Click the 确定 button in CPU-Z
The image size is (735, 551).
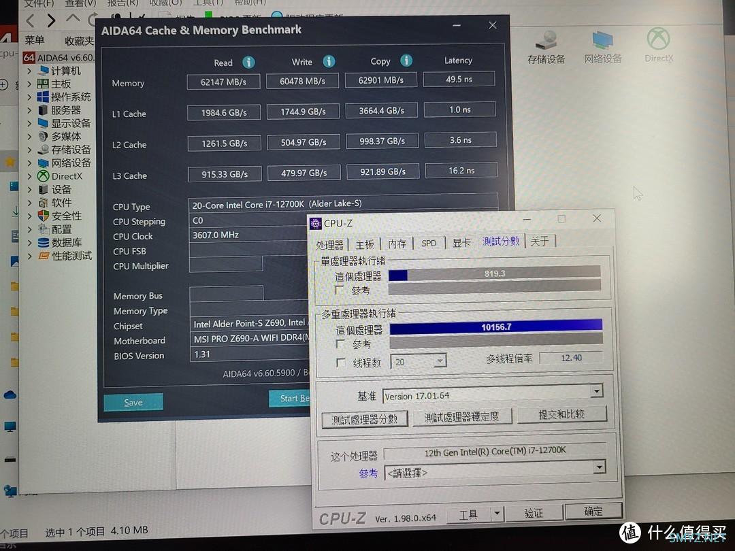[593, 511]
